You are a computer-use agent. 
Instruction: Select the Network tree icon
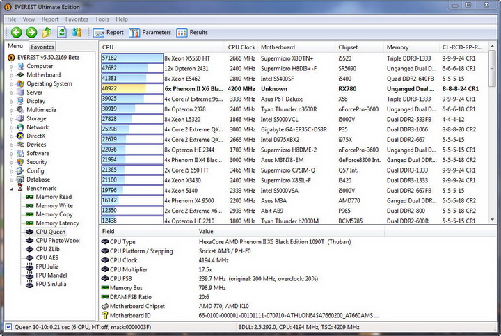tap(21, 127)
